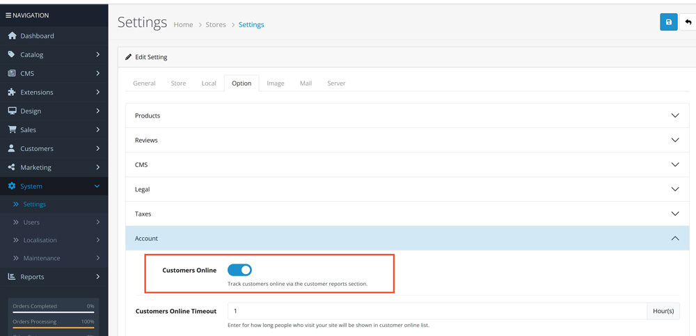Click the Home breadcrumb link
This screenshot has width=696, height=336.
(183, 25)
